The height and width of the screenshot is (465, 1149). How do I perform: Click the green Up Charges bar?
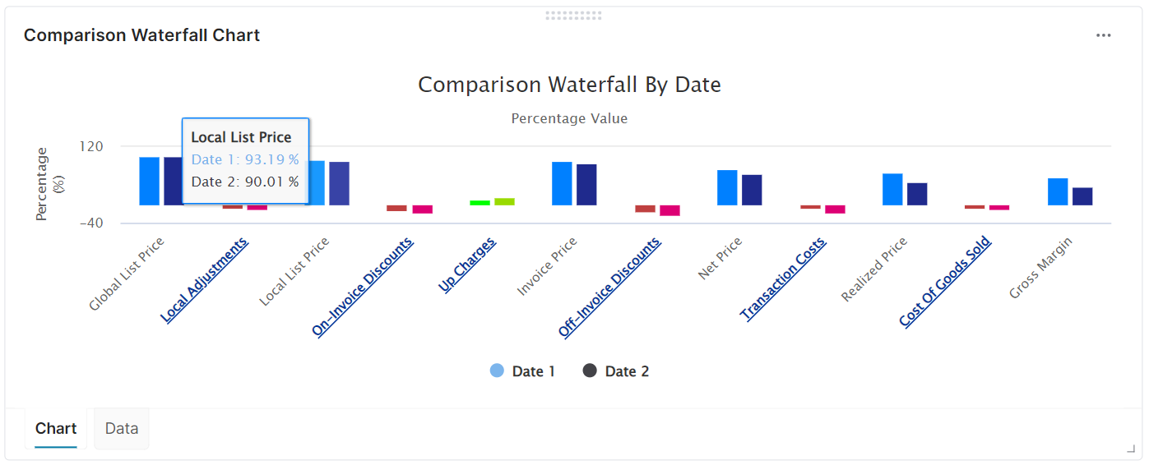480,202
